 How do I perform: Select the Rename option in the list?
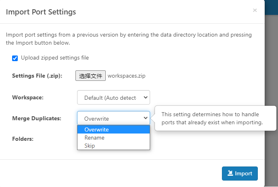coord(113,138)
